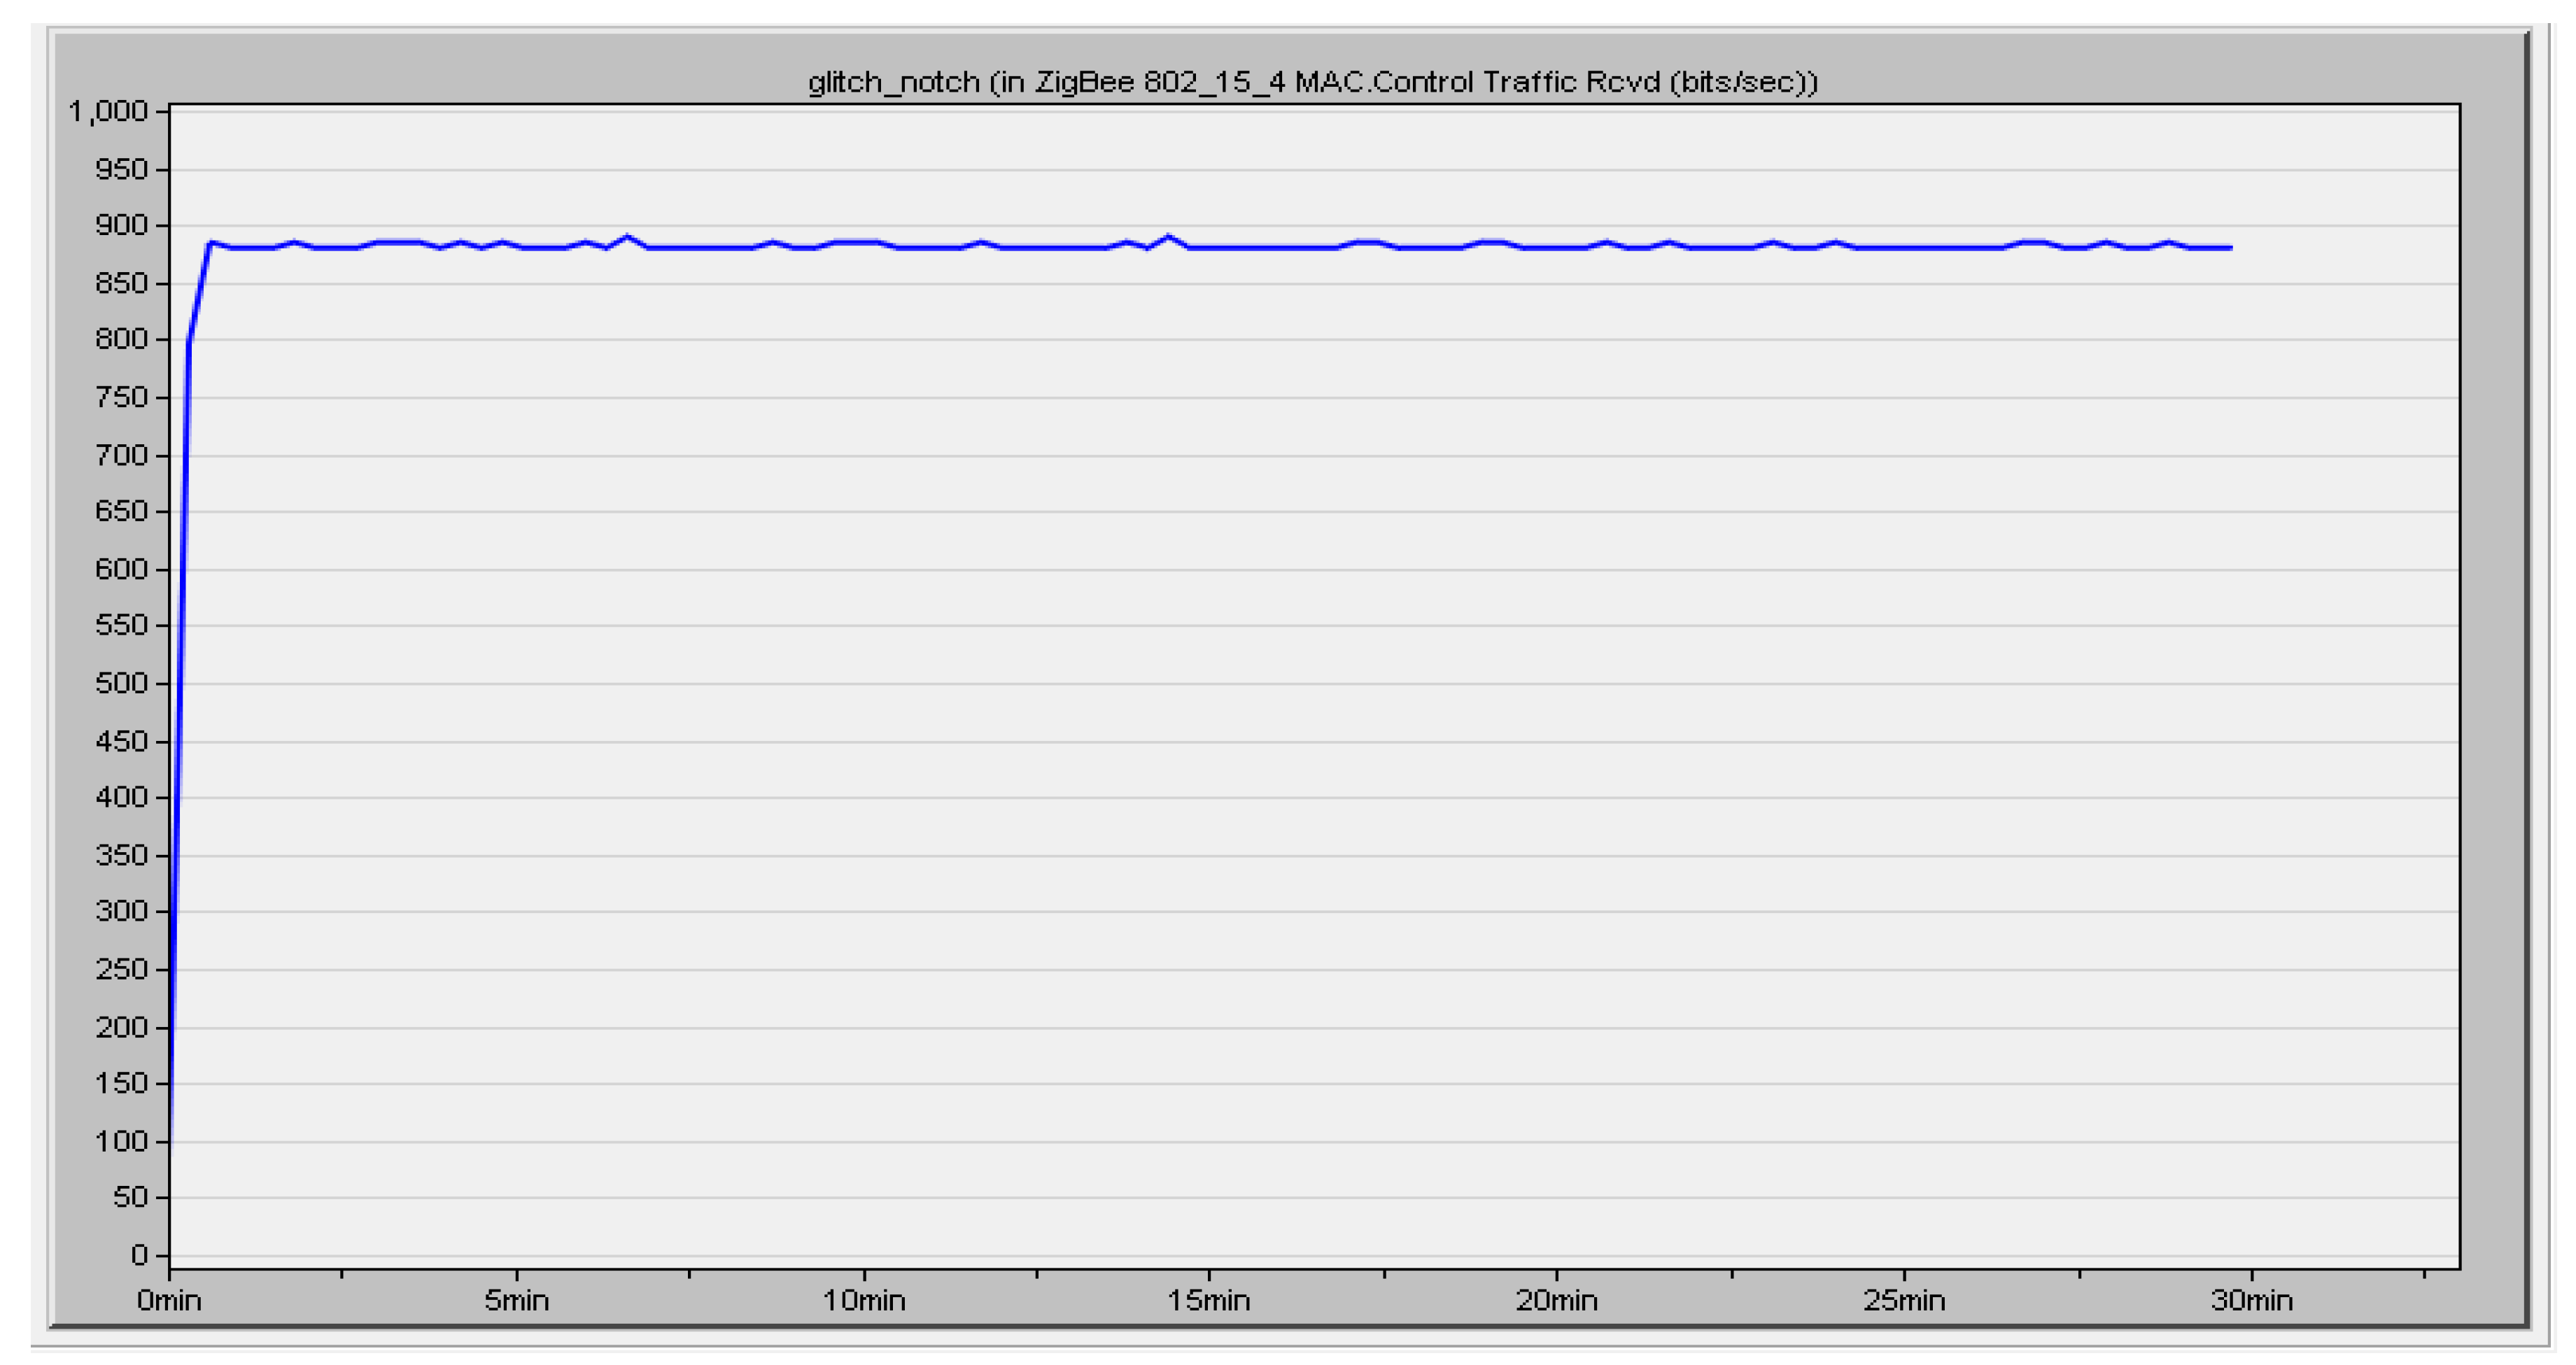Click the 500 y-axis label
The width and height of the screenshot is (2576, 1365).
tap(121, 683)
